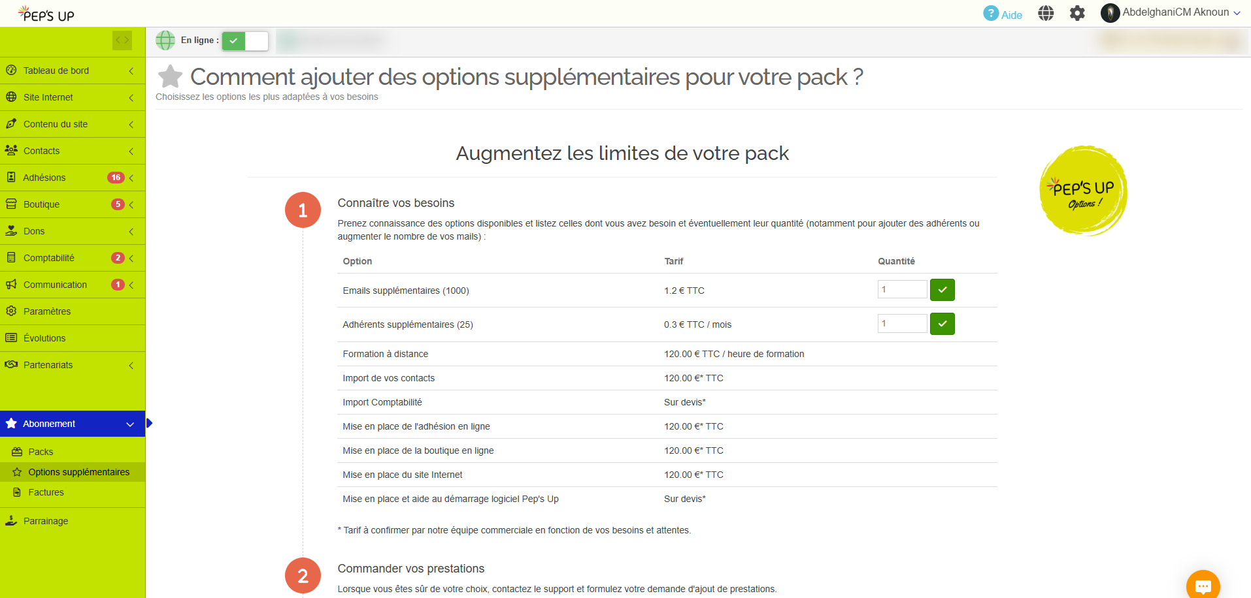Click the green site globe icon

165,40
